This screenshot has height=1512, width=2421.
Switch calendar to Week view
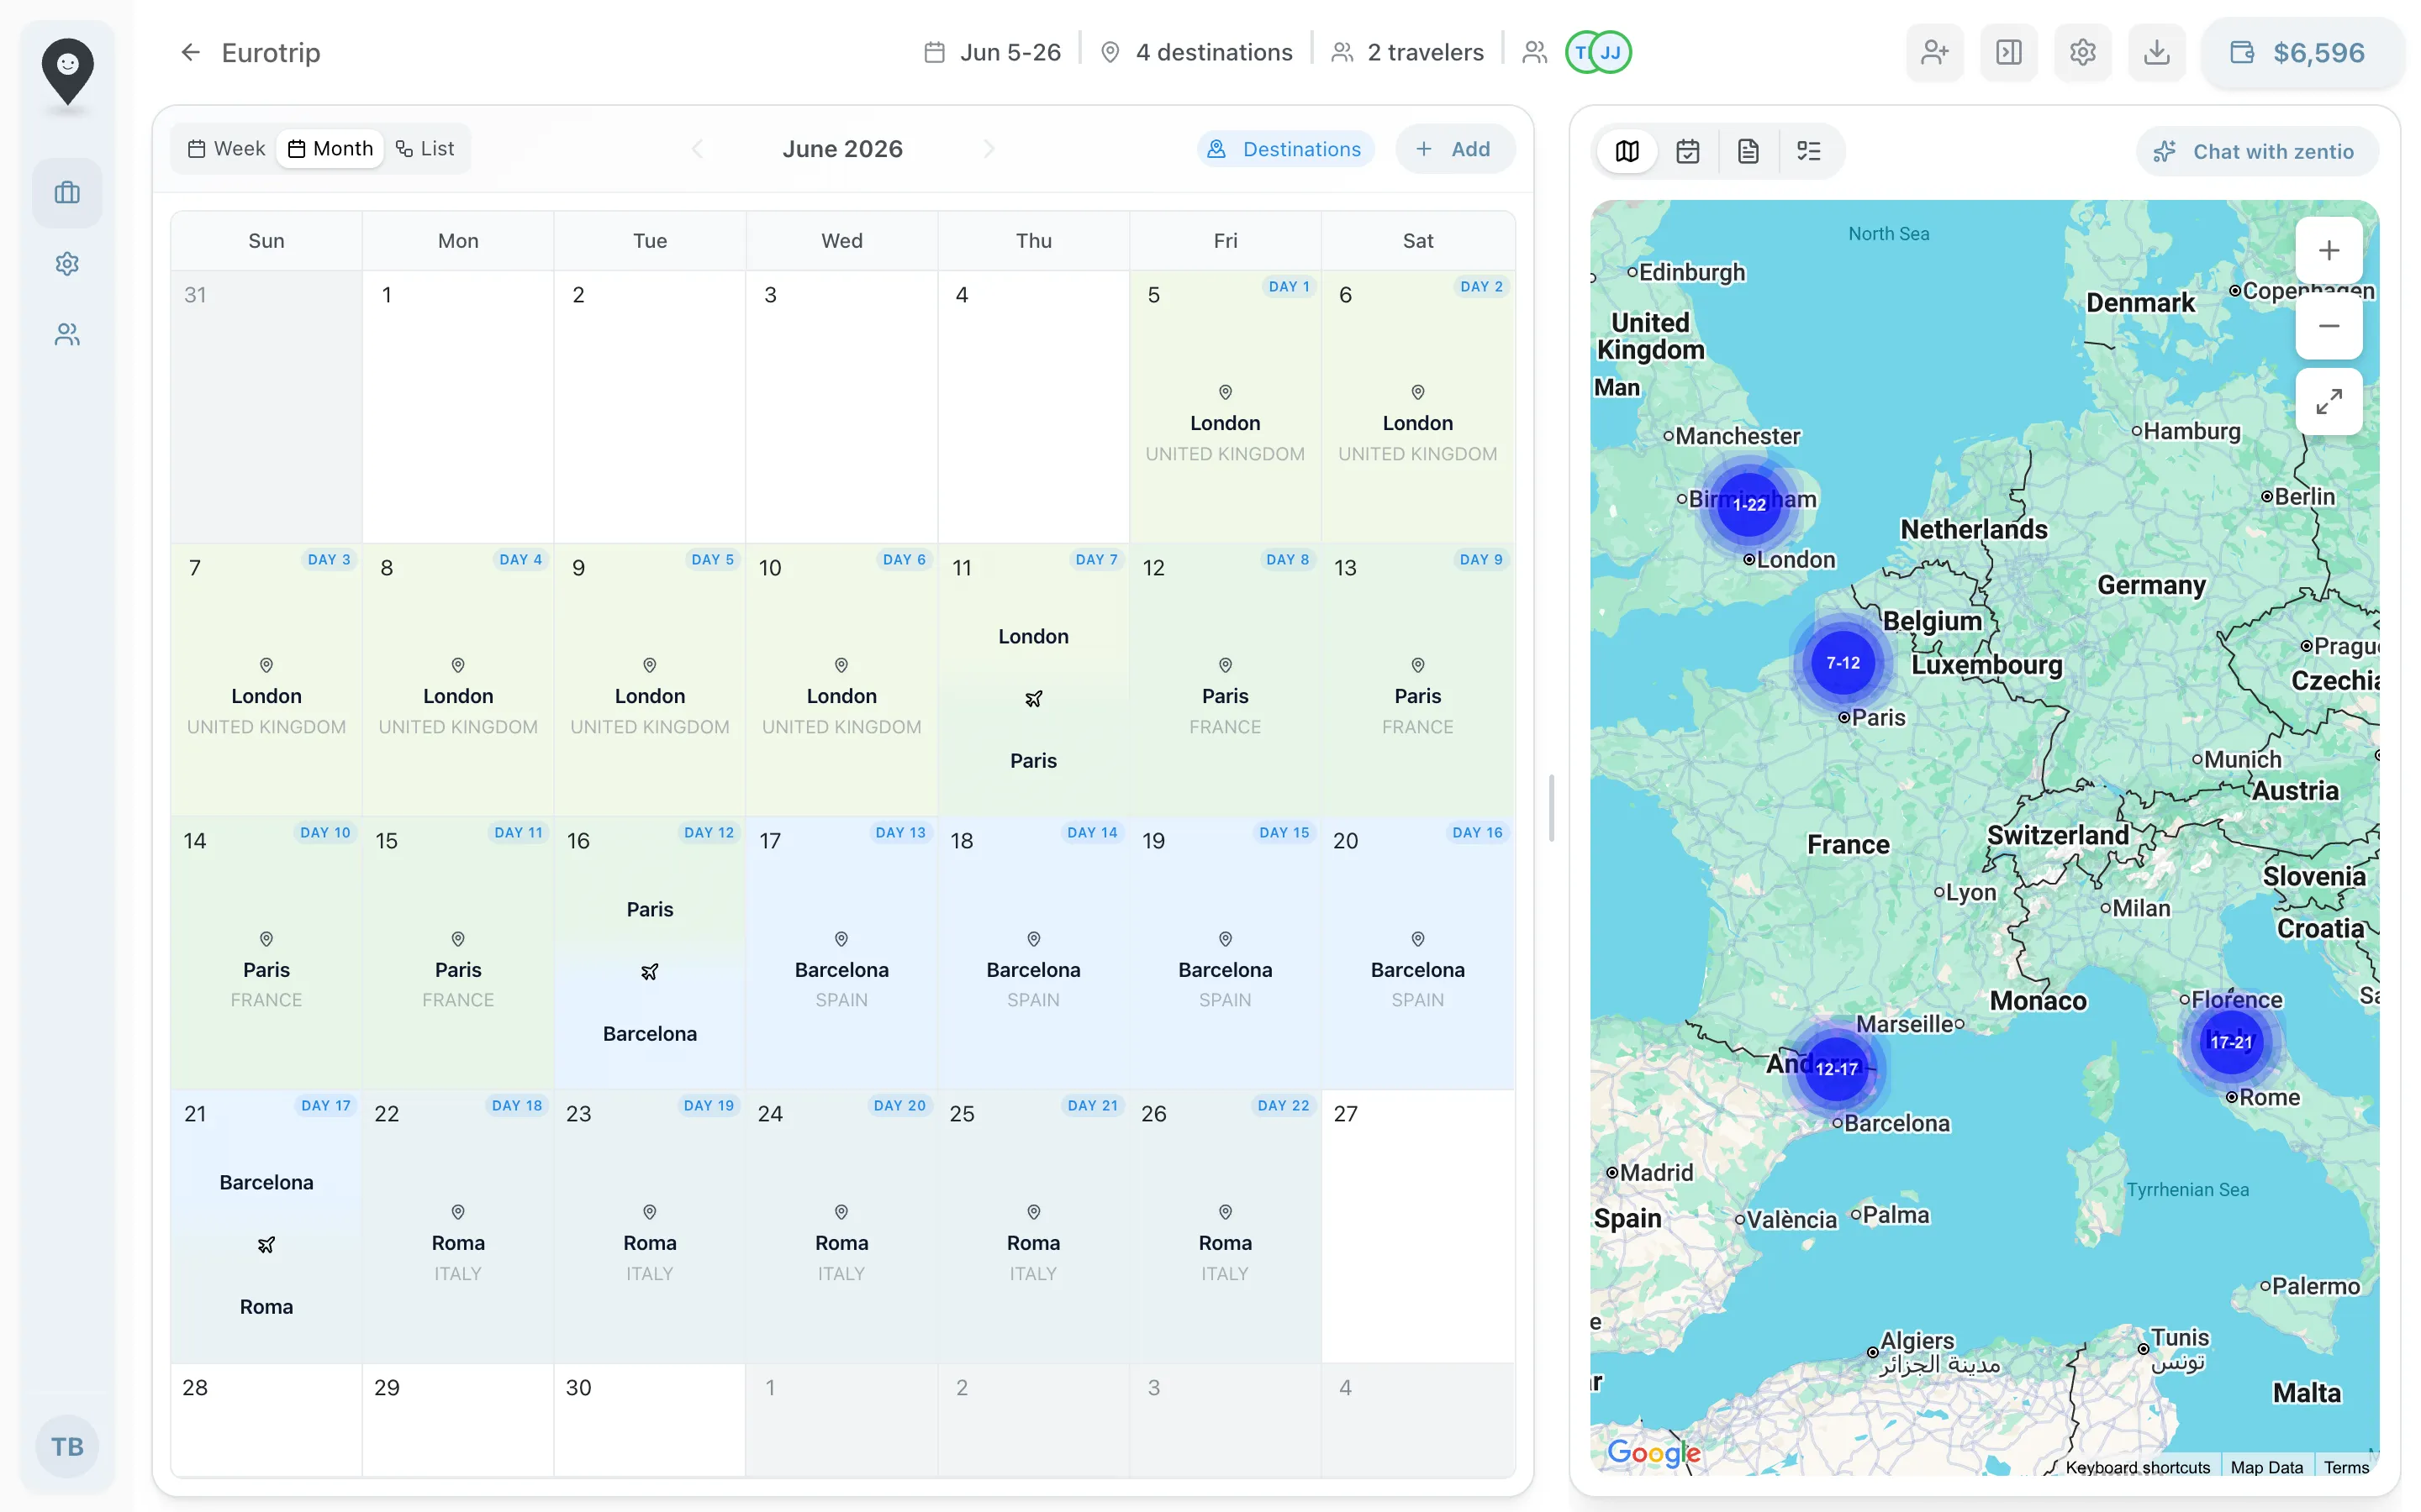pyautogui.click(x=224, y=147)
